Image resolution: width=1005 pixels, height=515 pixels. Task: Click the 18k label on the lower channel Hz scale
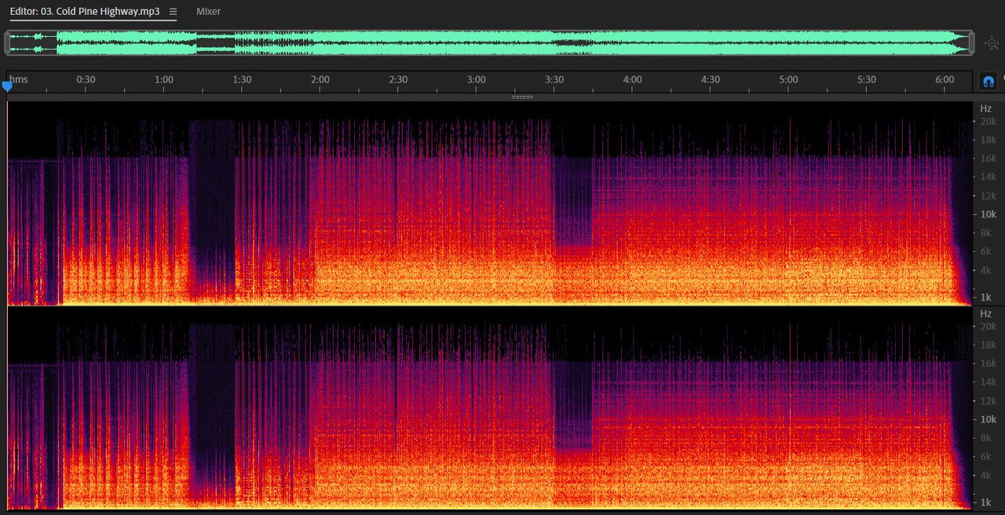click(x=988, y=345)
